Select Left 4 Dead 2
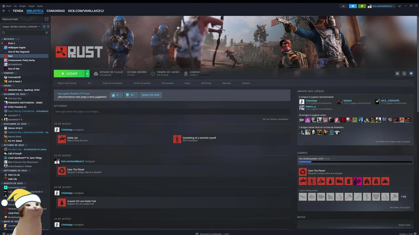419x235 pixels. coord(15,81)
